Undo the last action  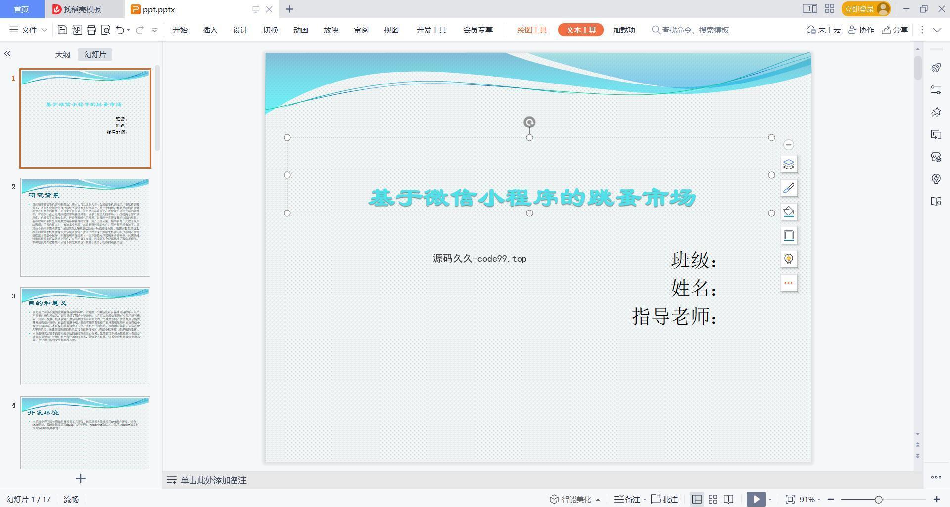click(120, 30)
